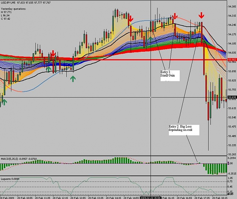Click the '20 Feb 10:55' time label
The width and height of the screenshot is (237, 199).
[x=25, y=198]
